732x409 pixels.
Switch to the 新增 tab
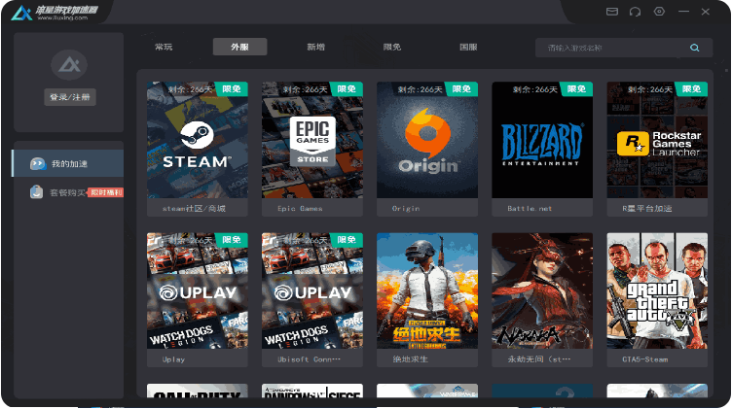(316, 47)
